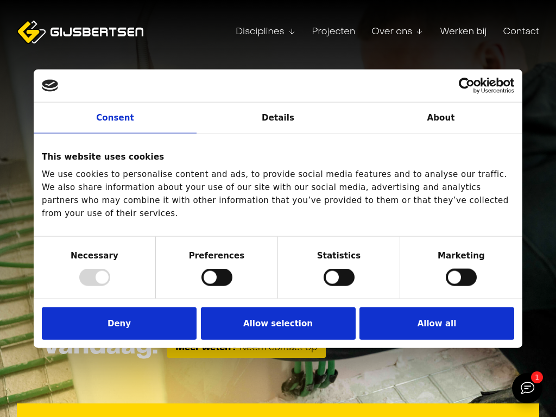
Task: Click the Allow selection button
Action: (x=278, y=324)
